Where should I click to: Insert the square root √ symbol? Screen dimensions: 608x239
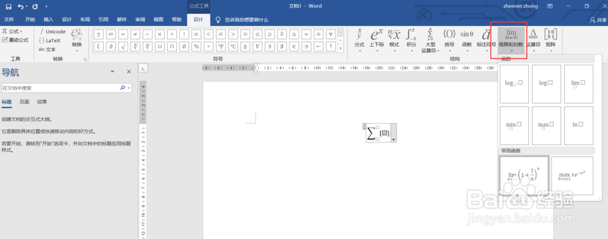click(x=123, y=47)
